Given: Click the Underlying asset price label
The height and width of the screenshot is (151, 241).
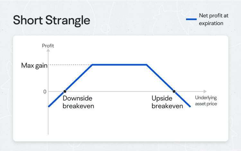Looking at the screenshot, I should (x=206, y=101).
